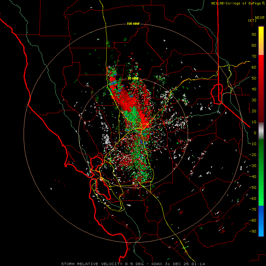
Task: Click the 30 knot scale label
Action: pos(254,100)
